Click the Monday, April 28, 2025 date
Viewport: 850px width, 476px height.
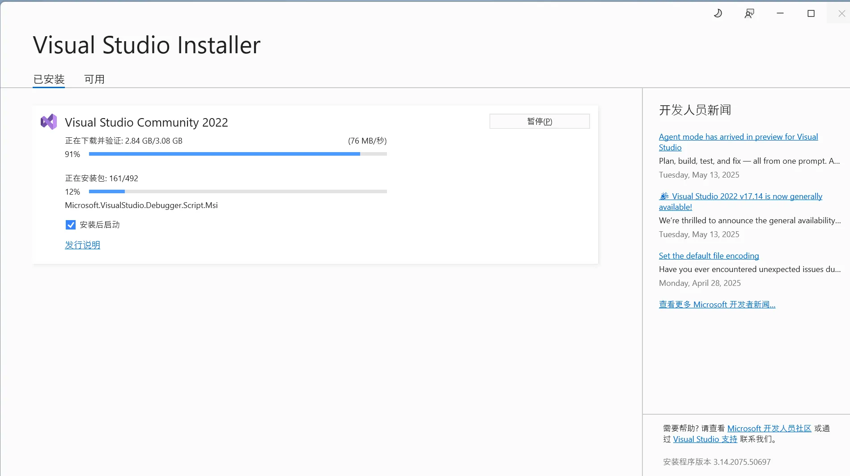(x=700, y=283)
